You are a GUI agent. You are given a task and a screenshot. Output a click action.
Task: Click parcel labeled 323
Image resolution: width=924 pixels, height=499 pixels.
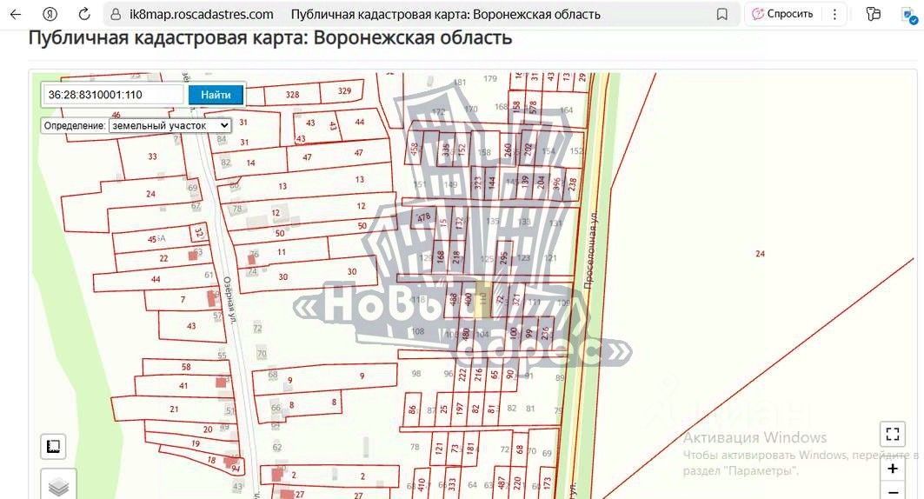click(x=477, y=183)
